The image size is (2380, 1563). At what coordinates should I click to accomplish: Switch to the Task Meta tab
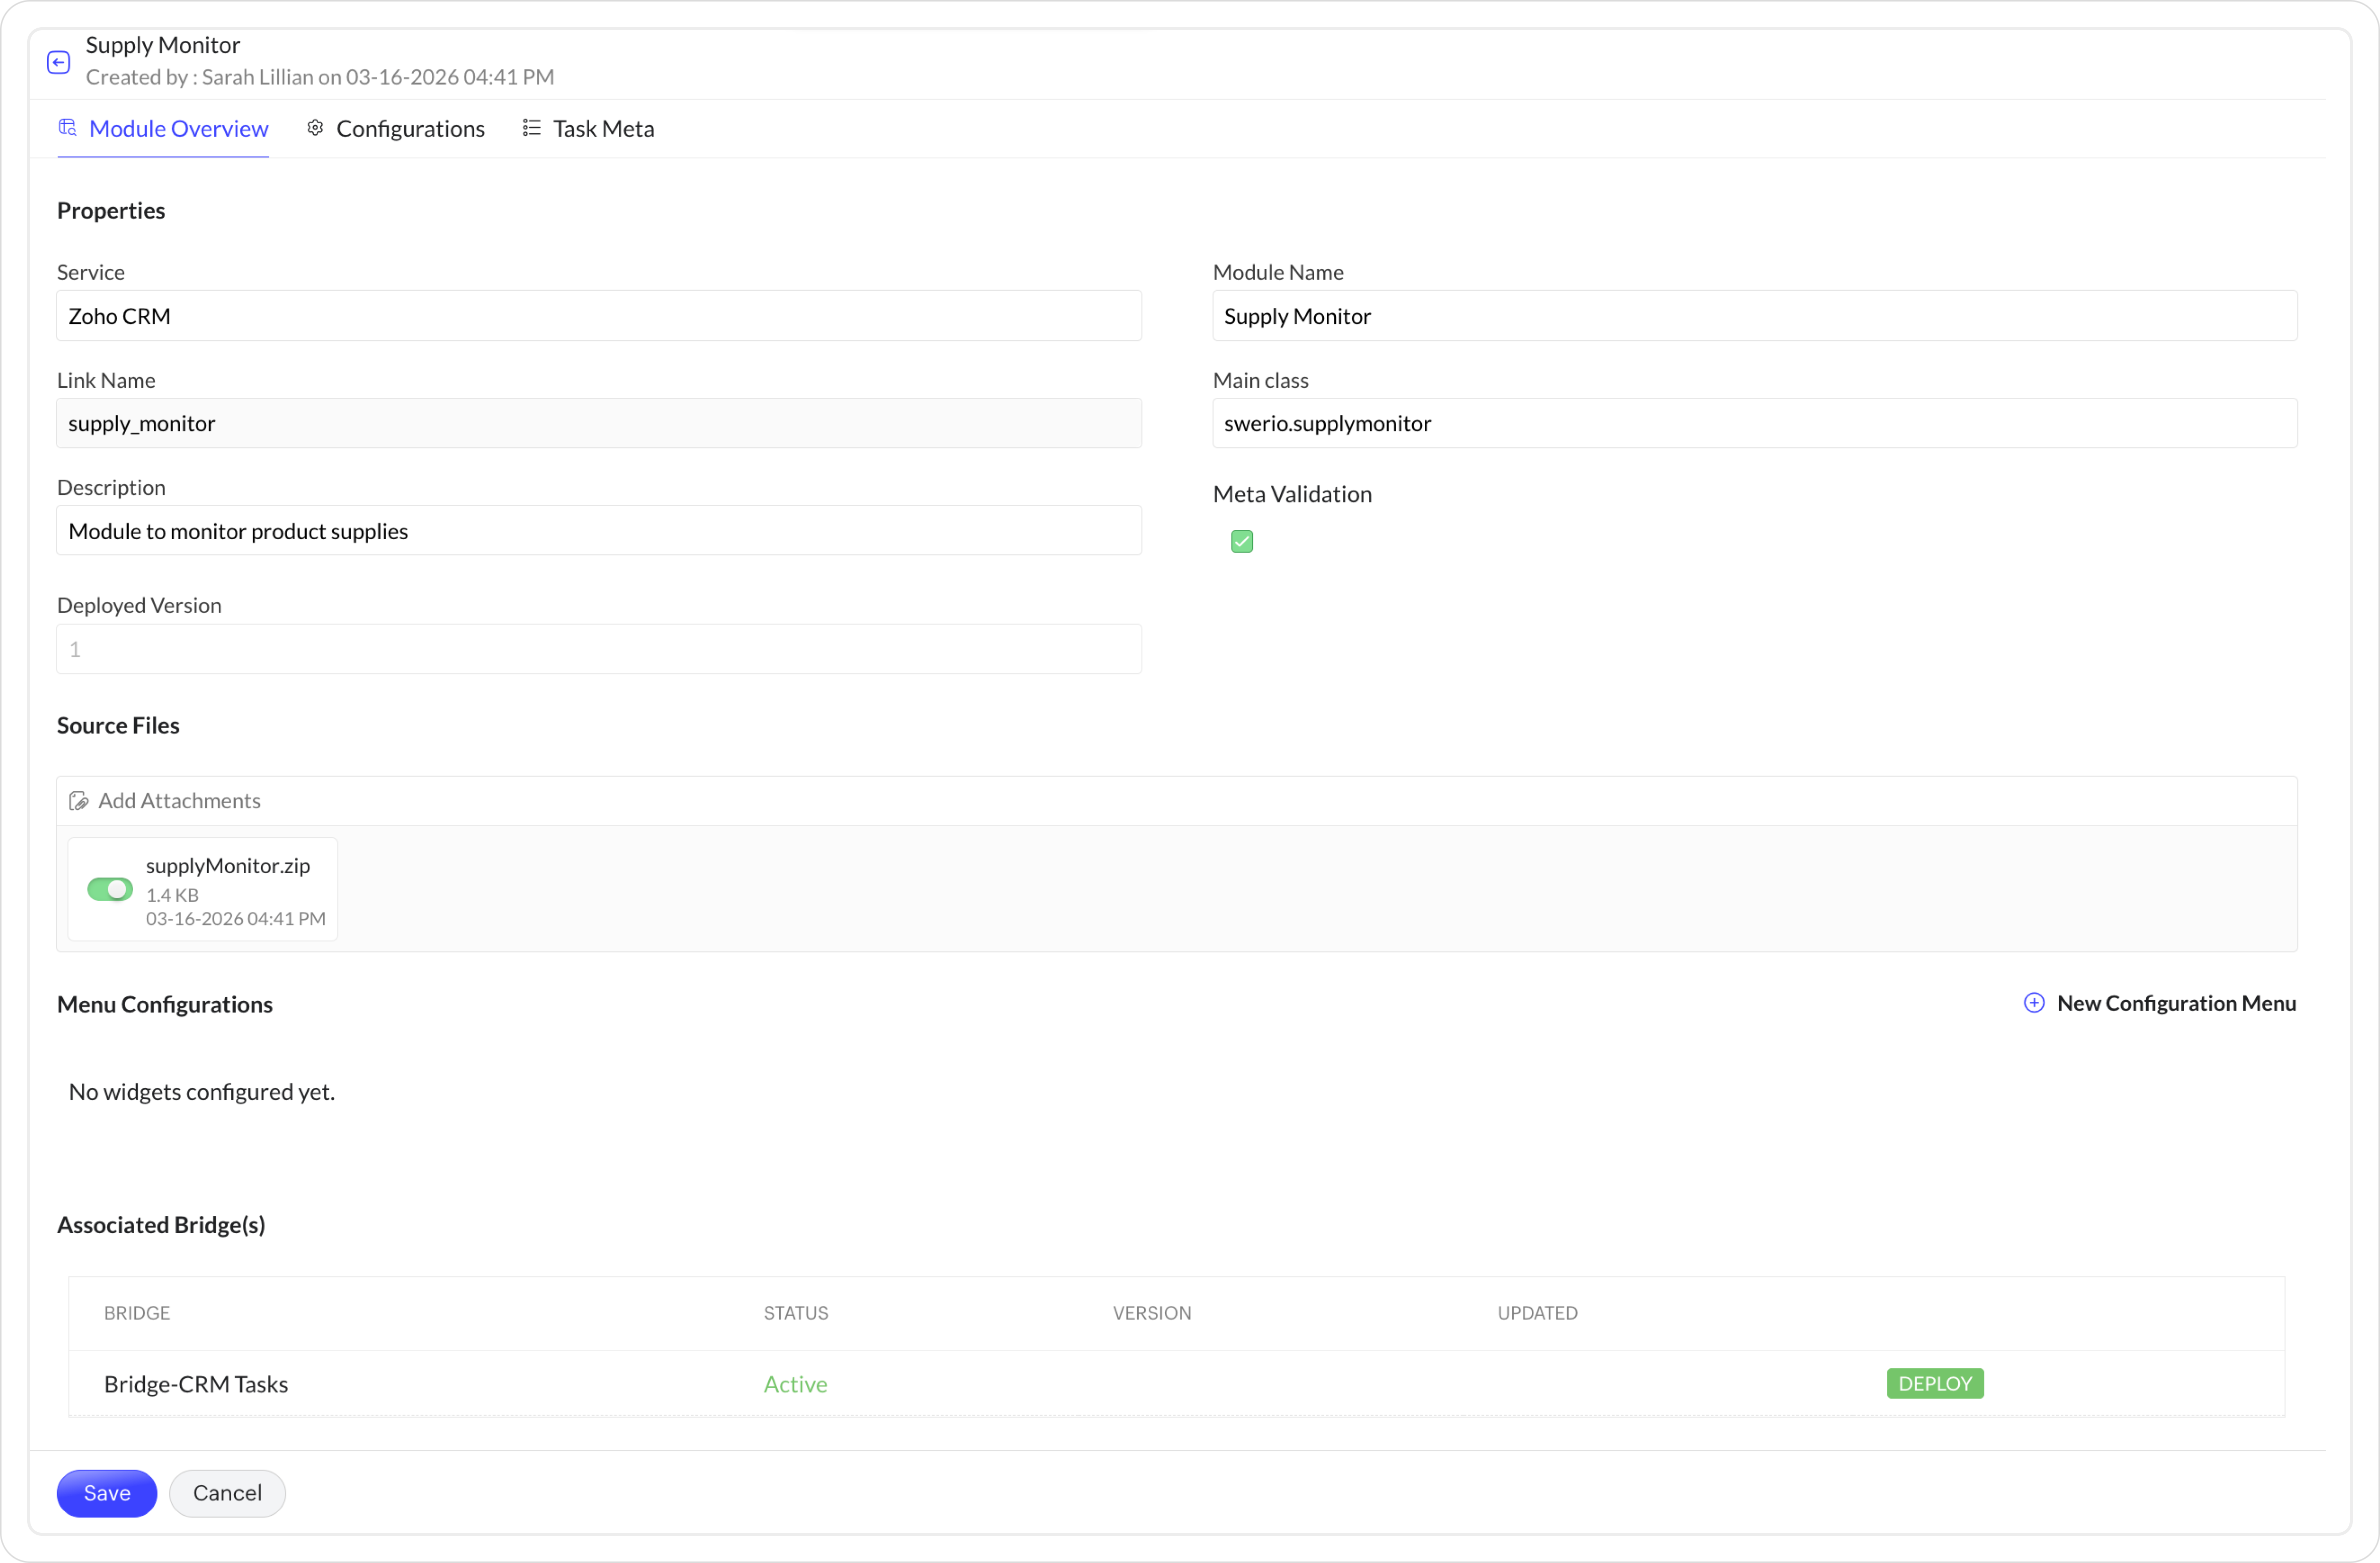click(x=603, y=129)
